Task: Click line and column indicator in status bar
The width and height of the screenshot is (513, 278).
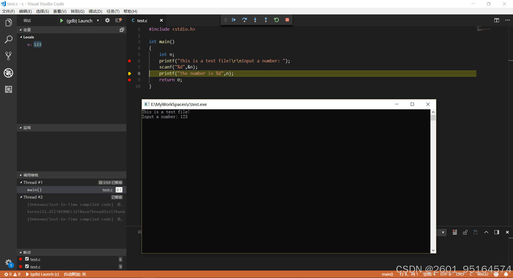Action: pos(409,274)
